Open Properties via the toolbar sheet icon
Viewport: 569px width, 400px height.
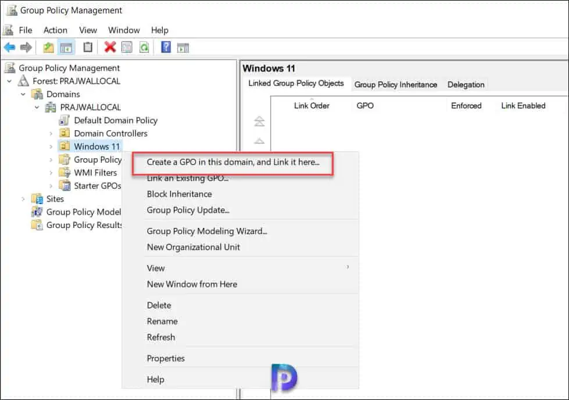pos(127,47)
